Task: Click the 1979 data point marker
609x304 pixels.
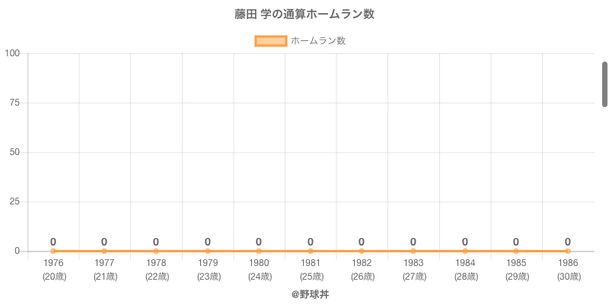Action: point(207,251)
